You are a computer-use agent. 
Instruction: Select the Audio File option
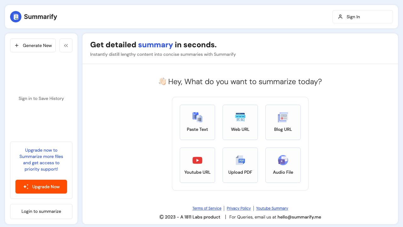pos(283,165)
